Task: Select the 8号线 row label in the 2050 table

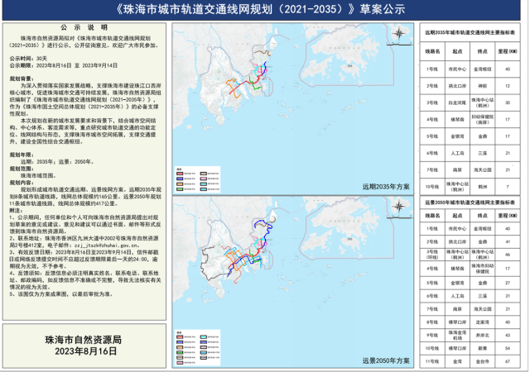Action: click(x=432, y=322)
